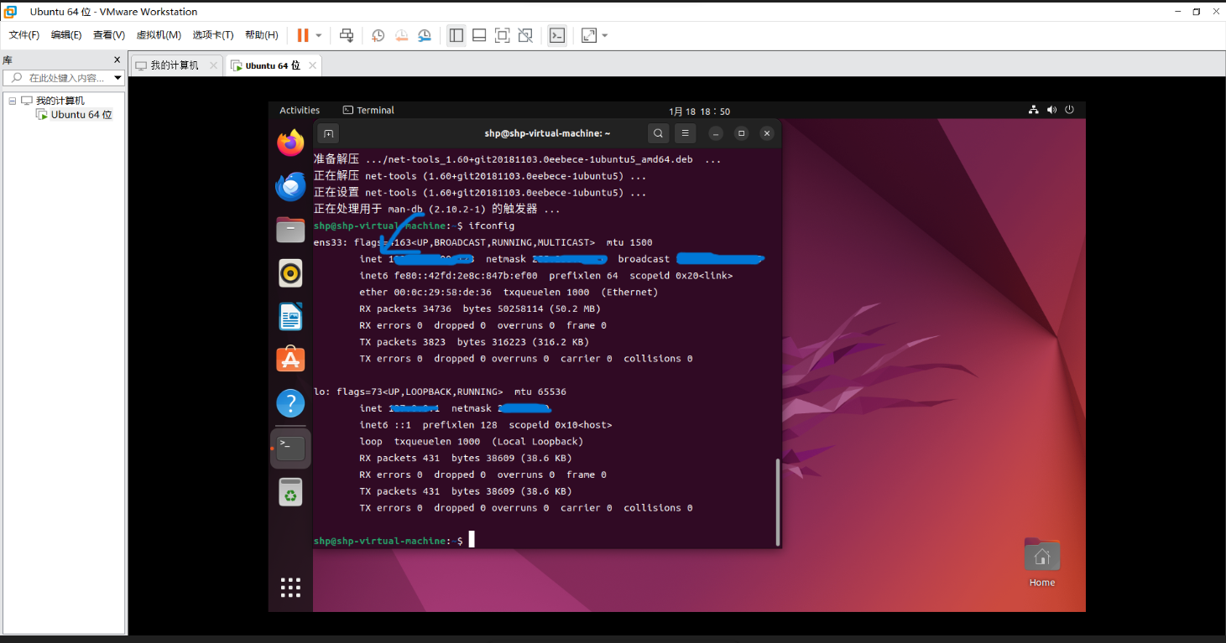
Task: Take a snapshot of the virtual machine
Action: click(x=378, y=35)
